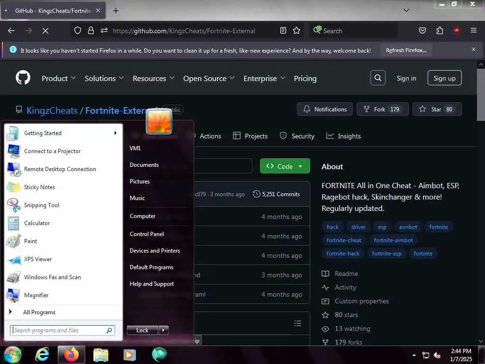
Task: Open Windows Fax and Scan
Action: pyautogui.click(x=63, y=277)
